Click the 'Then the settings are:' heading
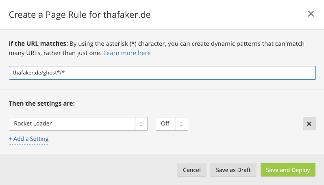 pos(41,103)
